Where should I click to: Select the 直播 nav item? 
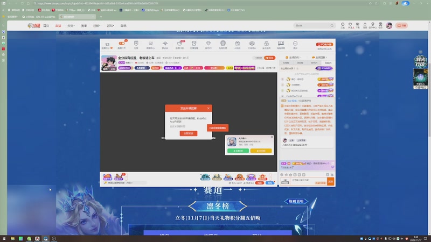58,25
